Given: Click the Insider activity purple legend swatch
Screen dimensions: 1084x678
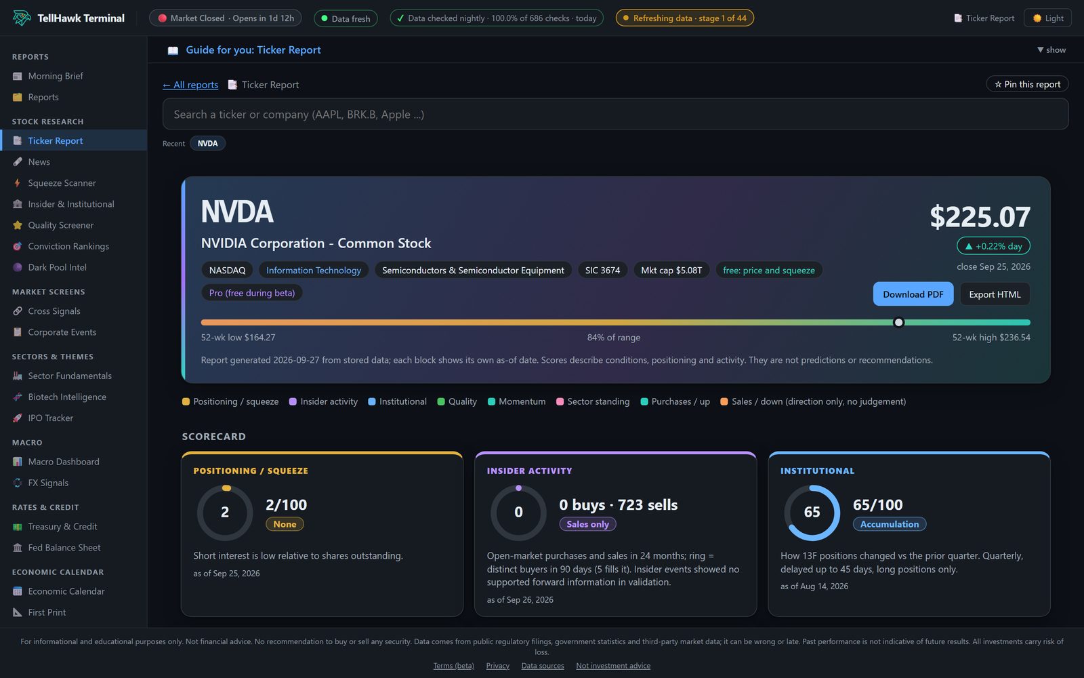Looking at the screenshot, I should tap(293, 401).
